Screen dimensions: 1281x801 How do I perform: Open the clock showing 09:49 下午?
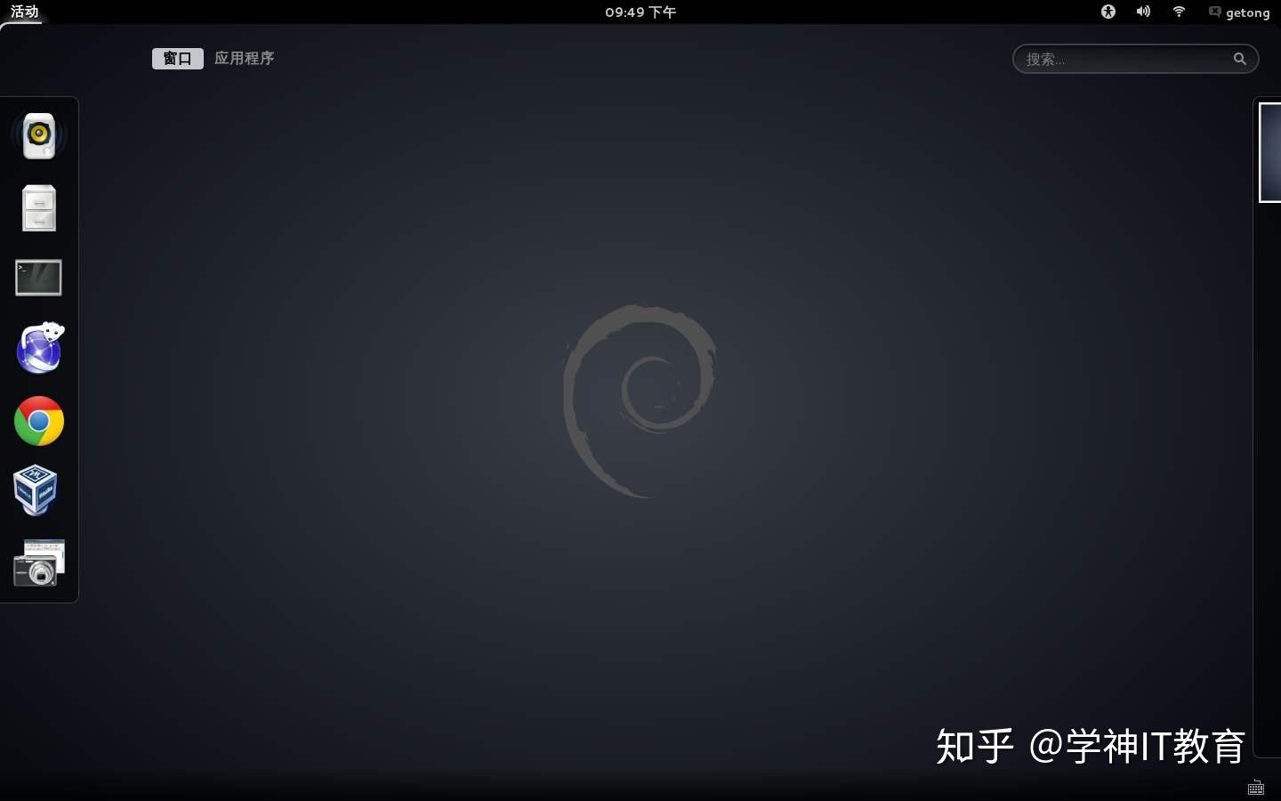[640, 12]
